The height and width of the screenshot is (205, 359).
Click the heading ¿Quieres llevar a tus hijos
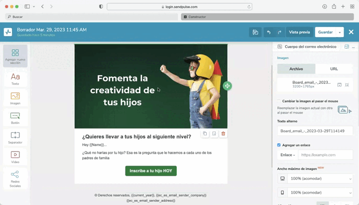pos(137,136)
